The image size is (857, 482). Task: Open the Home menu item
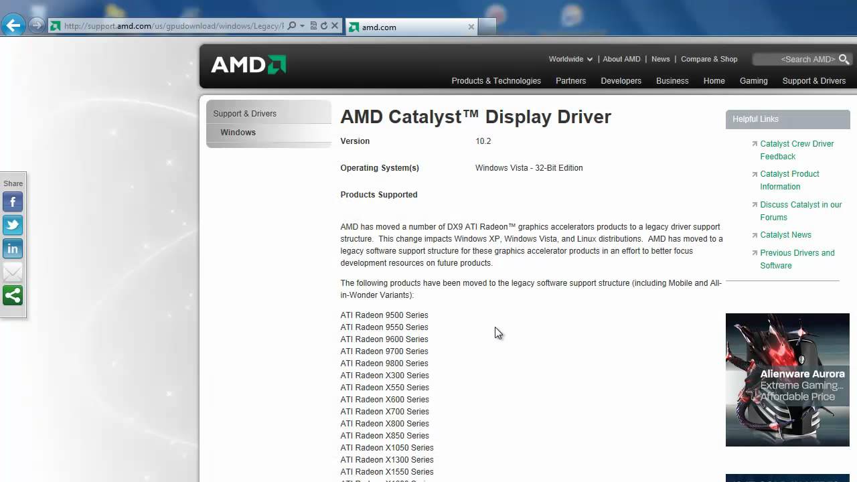pos(714,81)
